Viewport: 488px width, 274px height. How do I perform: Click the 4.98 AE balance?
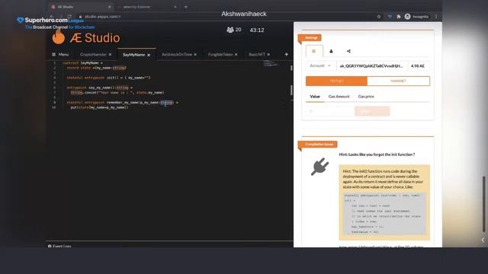click(418, 66)
